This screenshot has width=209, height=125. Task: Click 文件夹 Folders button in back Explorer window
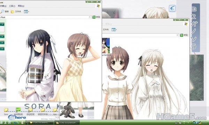(106, 30)
